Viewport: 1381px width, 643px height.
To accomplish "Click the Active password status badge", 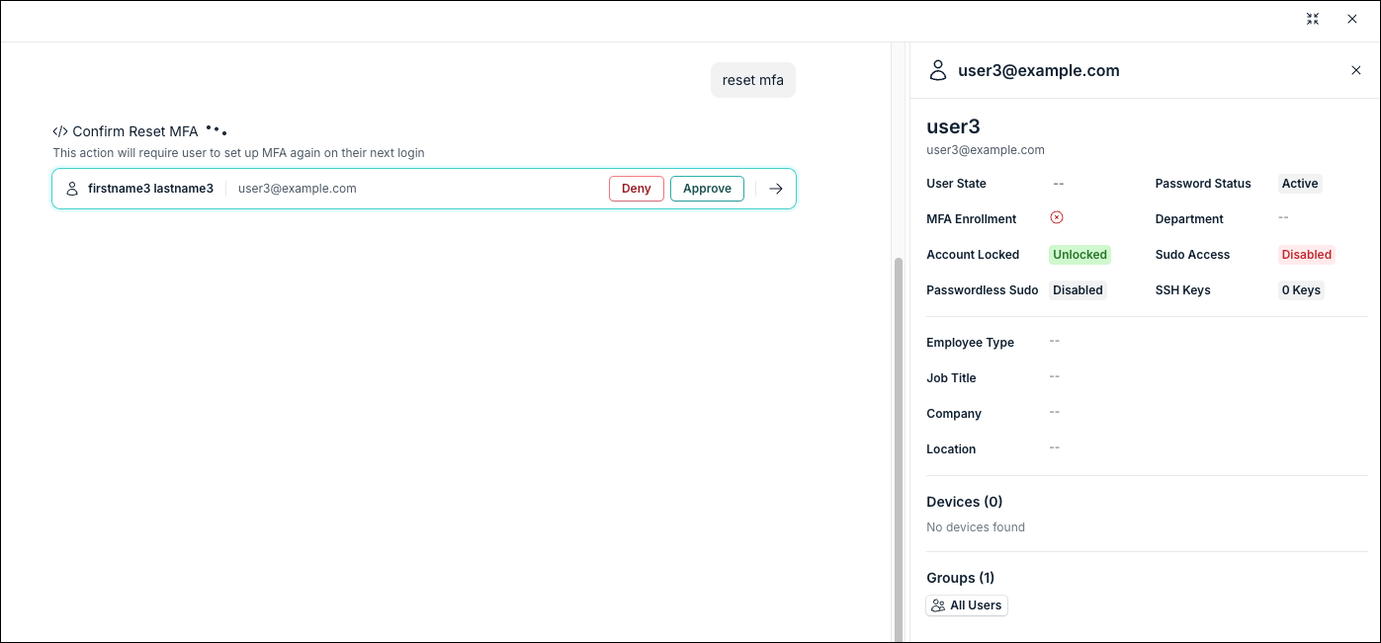I will [1299, 184].
